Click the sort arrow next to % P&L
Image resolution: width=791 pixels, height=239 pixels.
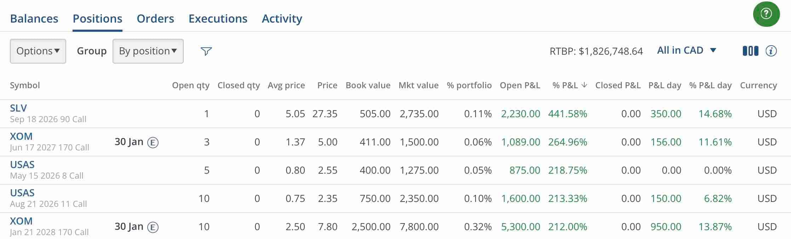pos(584,85)
